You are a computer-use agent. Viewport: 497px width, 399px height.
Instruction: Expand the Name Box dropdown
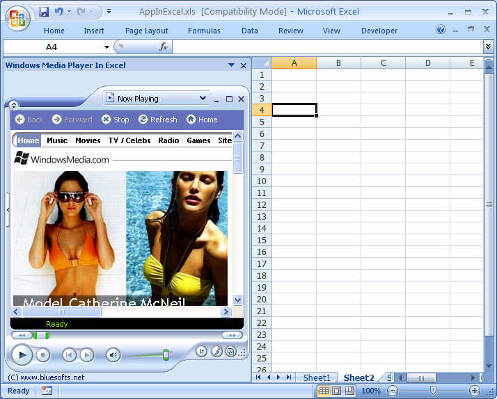click(x=106, y=47)
